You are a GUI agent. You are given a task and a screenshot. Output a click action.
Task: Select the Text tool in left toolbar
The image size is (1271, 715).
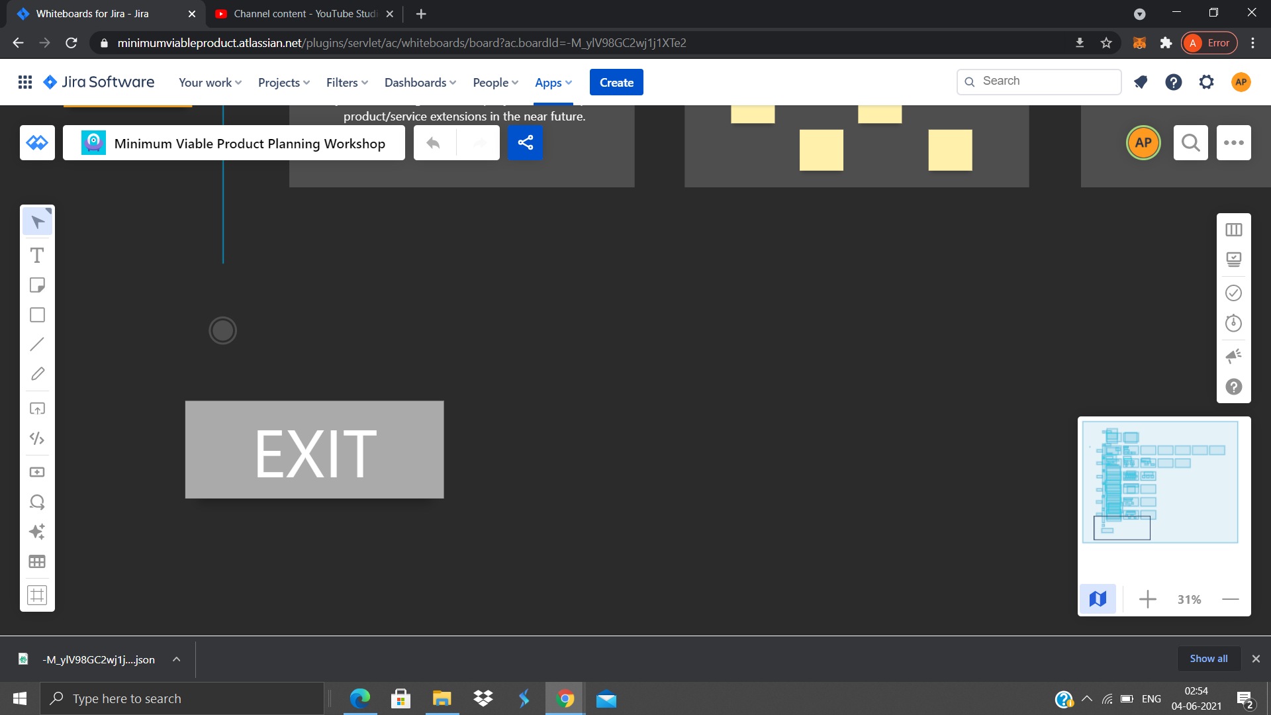37,256
